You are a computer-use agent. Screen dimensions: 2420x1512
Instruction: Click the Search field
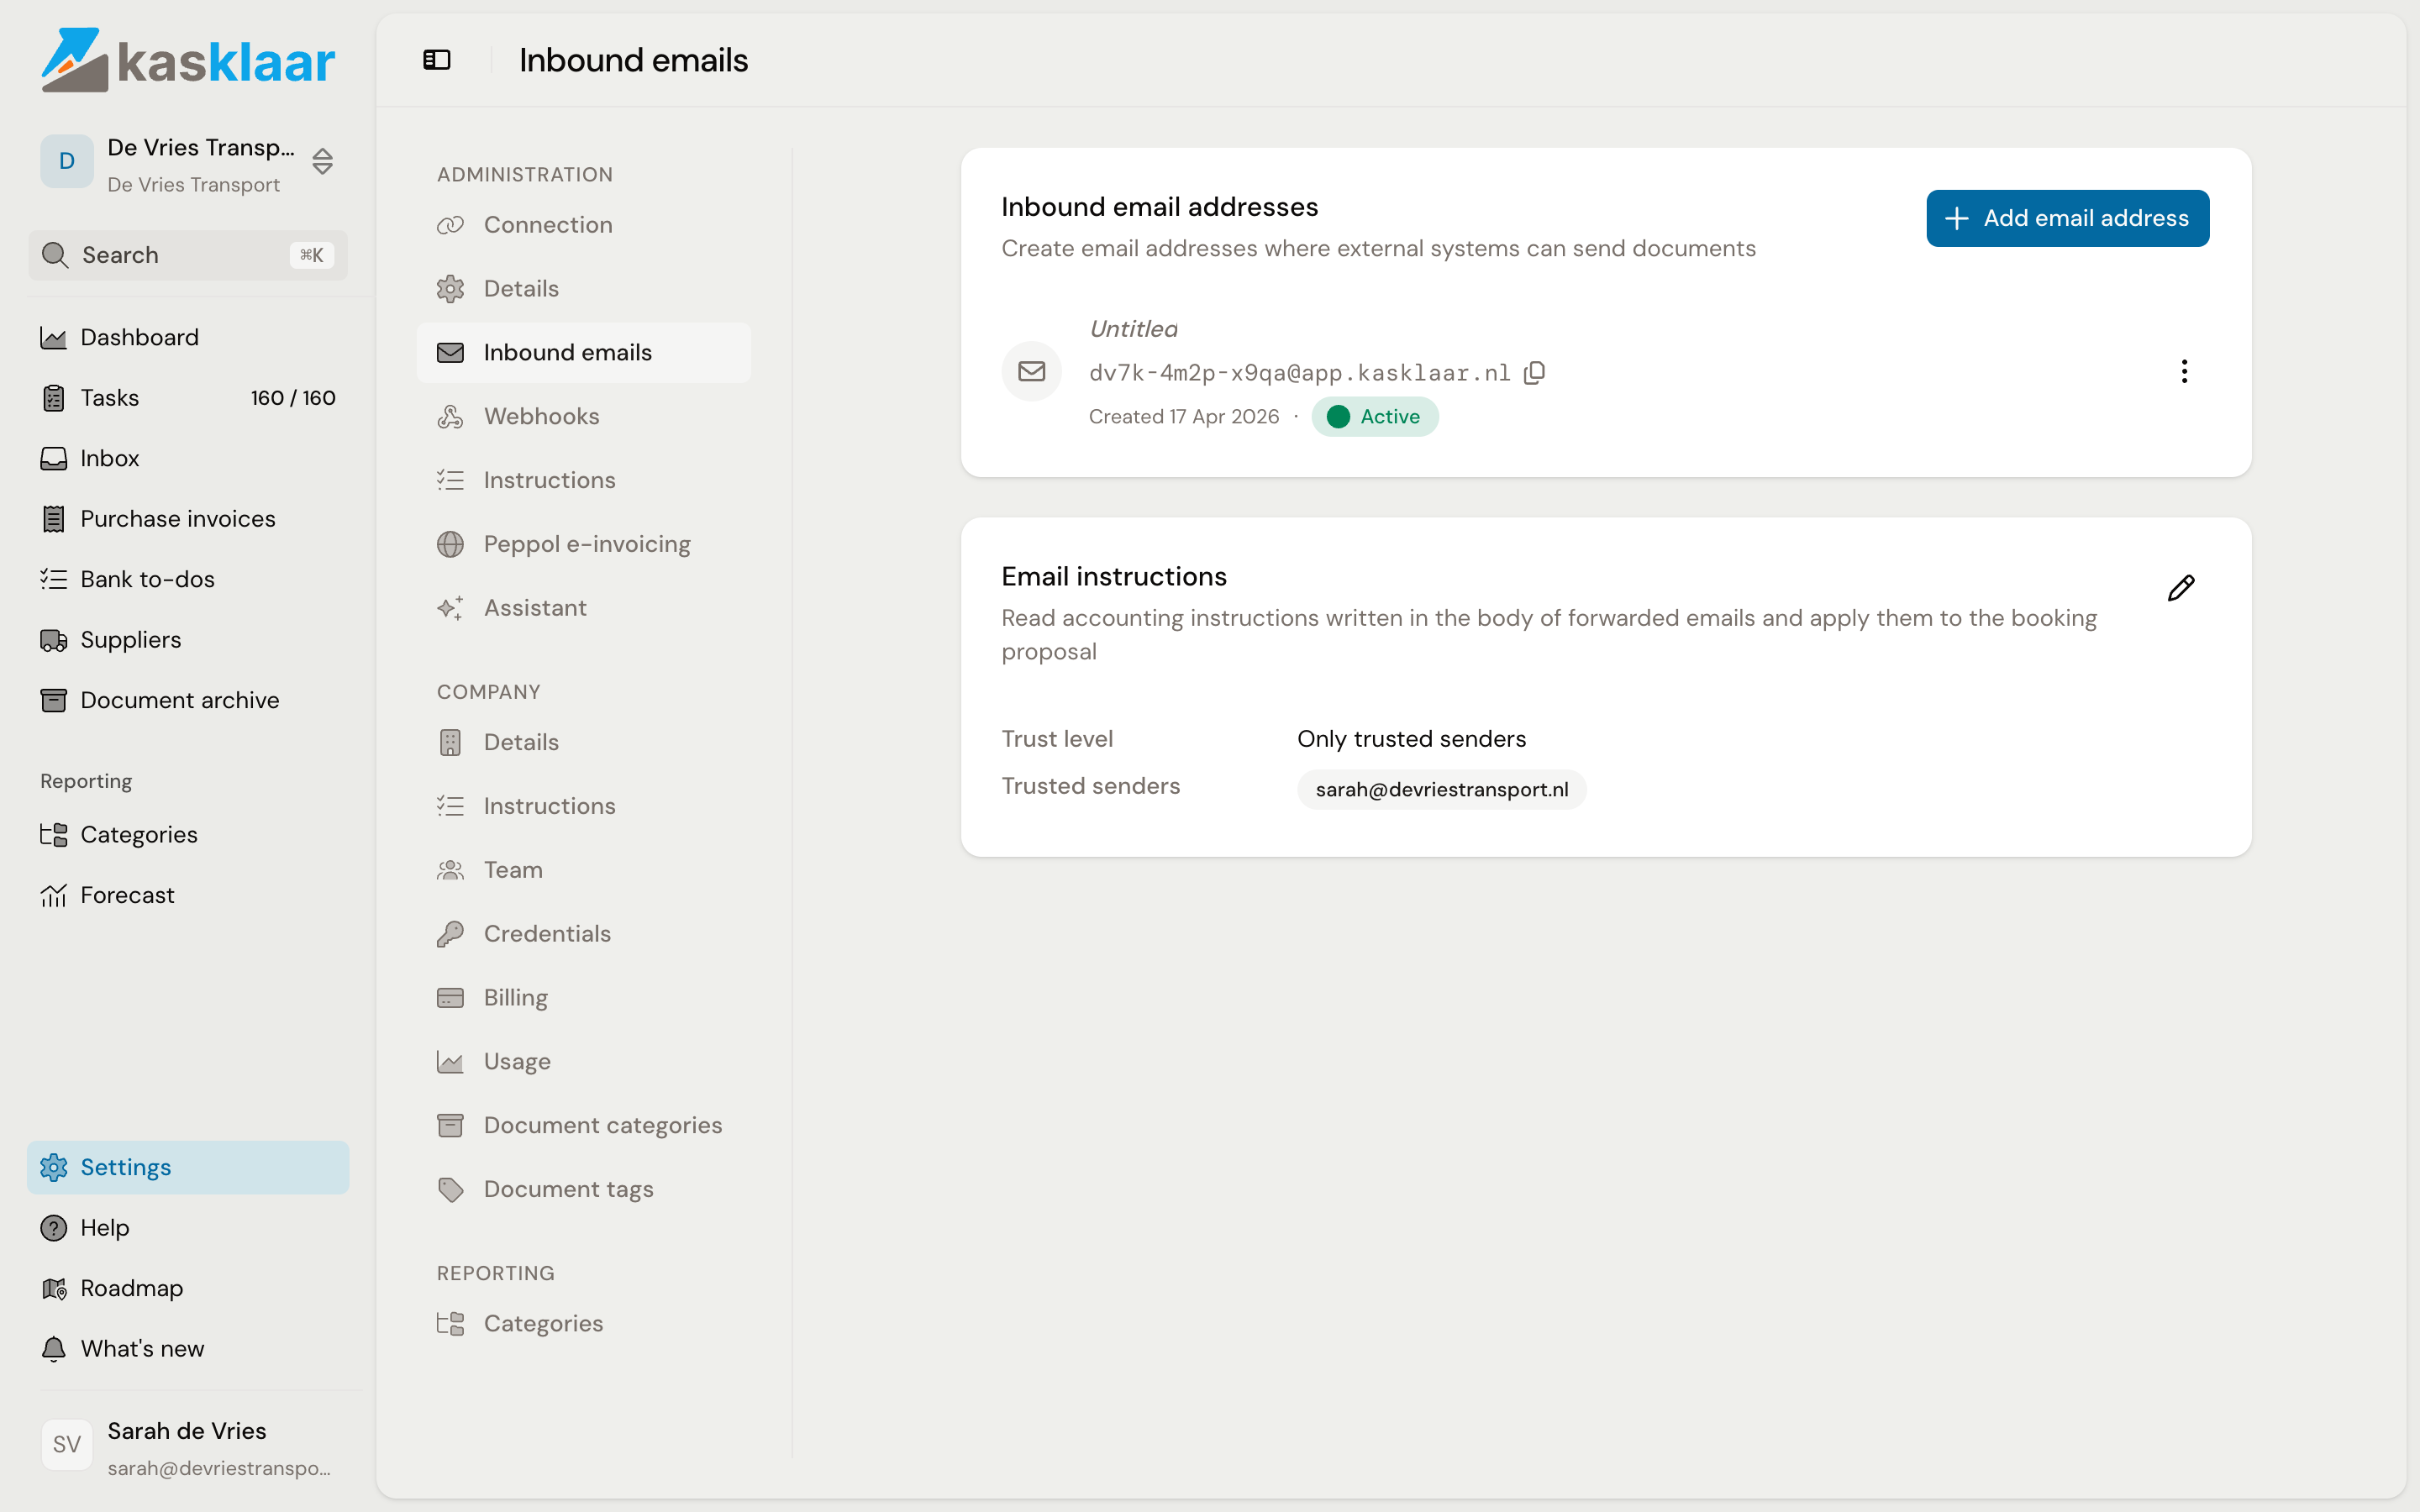(188, 255)
